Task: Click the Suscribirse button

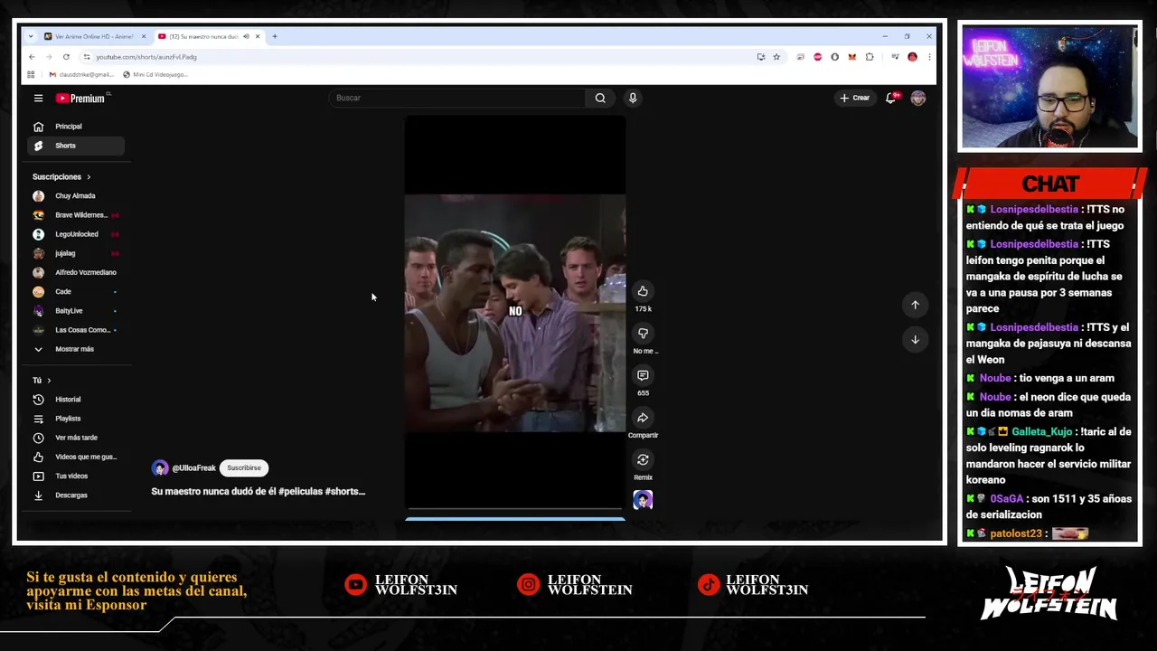Action: pyautogui.click(x=244, y=468)
